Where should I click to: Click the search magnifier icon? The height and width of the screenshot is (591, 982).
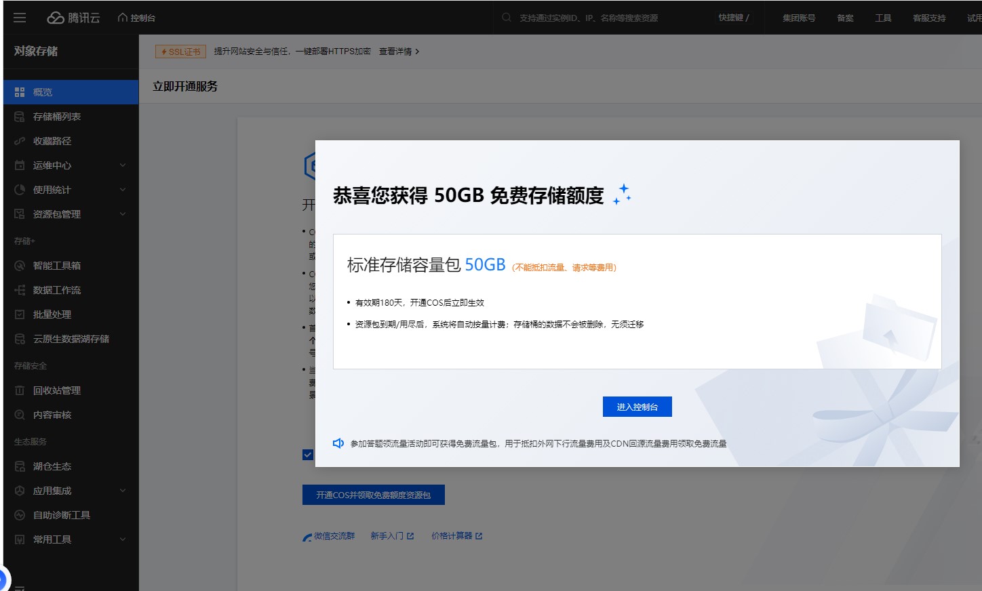pos(507,18)
